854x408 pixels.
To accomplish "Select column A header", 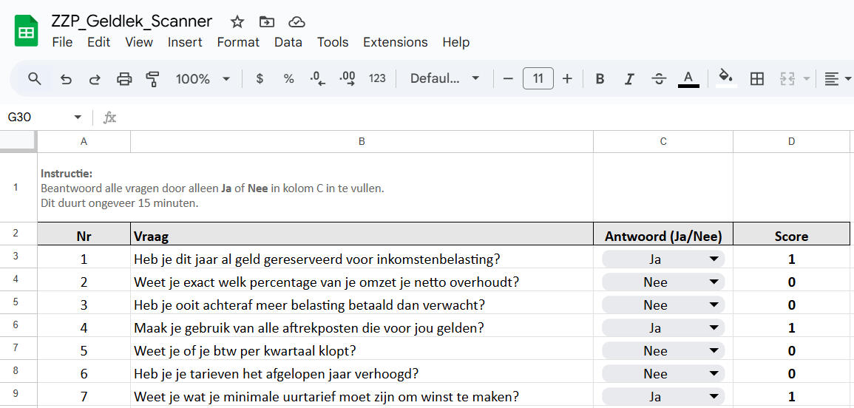I will click(x=84, y=142).
